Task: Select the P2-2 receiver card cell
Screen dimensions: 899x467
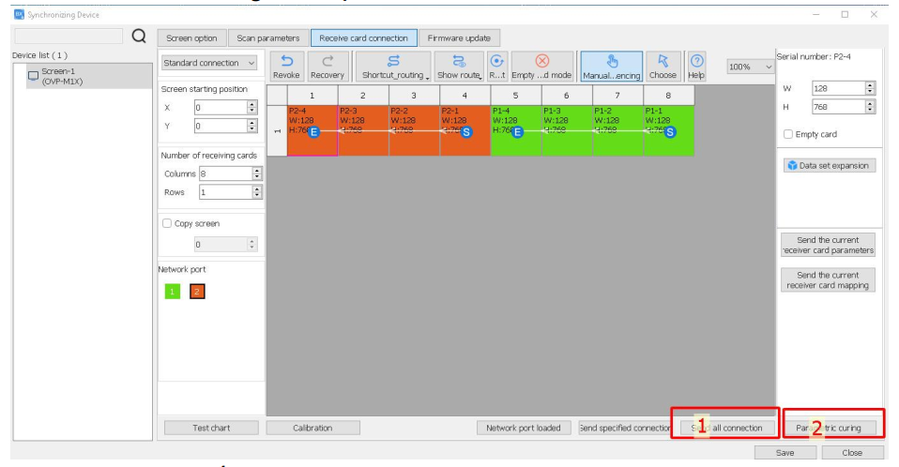Action: (x=415, y=130)
